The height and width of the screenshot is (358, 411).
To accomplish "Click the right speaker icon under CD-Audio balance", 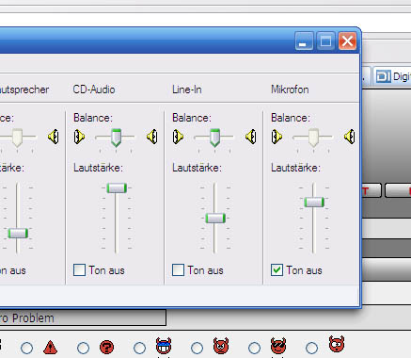I will (x=152, y=137).
